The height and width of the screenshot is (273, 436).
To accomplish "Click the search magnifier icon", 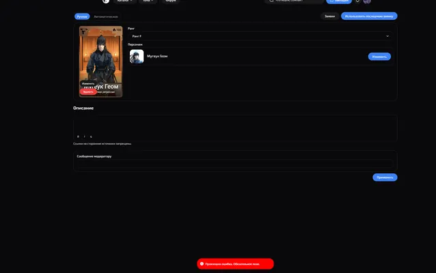I will [x=271, y=1].
